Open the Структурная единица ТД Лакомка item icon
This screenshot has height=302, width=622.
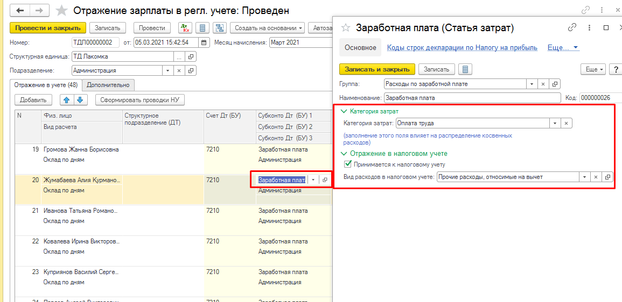coord(191,56)
